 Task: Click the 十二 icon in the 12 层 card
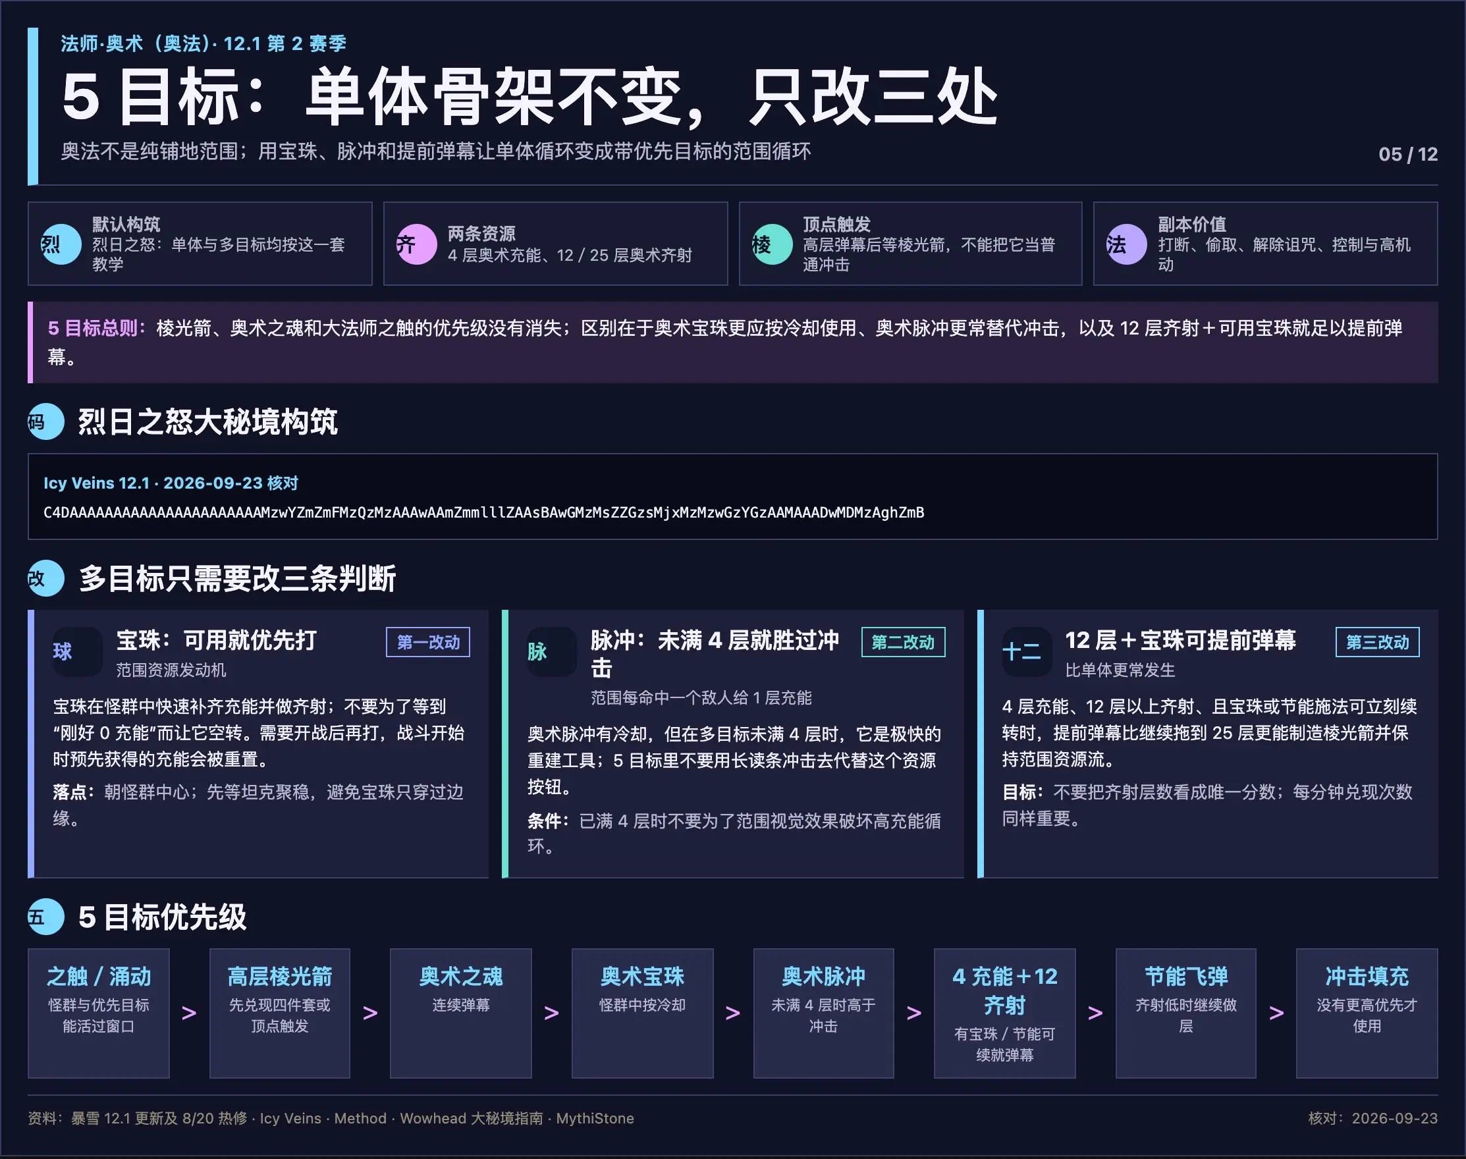click(x=1027, y=651)
